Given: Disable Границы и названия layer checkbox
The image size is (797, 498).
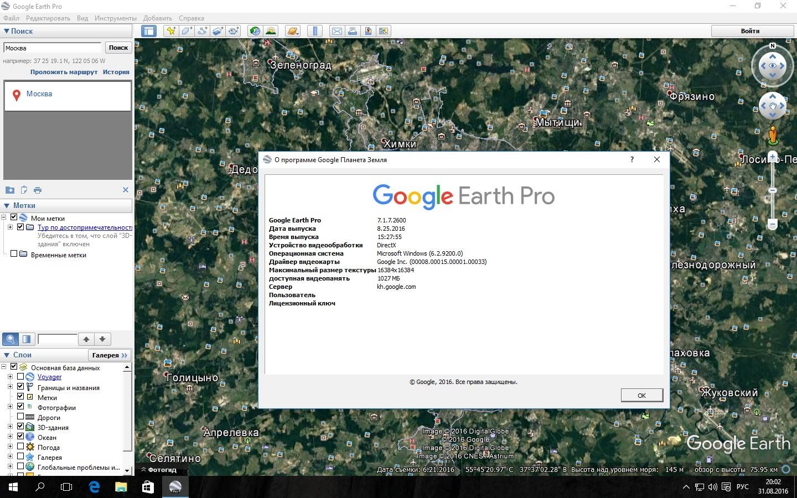Looking at the screenshot, I should pos(20,387).
